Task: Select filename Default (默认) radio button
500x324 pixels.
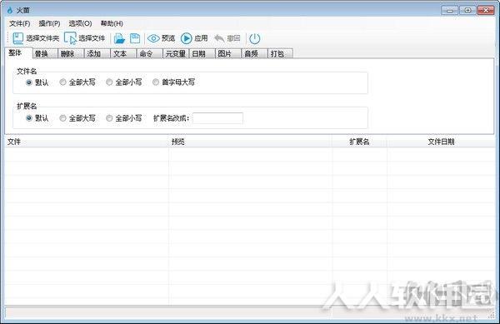Action: (x=28, y=82)
